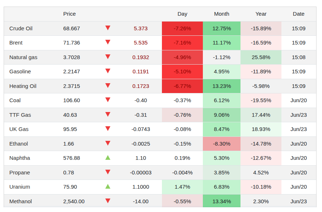Select Natural gas price 3.7028

pyautogui.click(x=72, y=57)
